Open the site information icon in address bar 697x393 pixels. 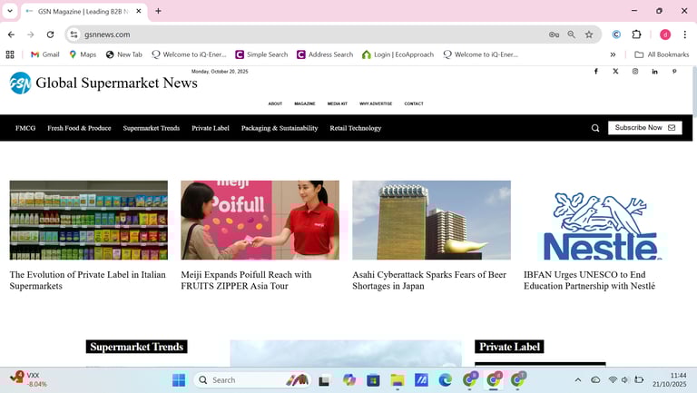[x=74, y=34]
